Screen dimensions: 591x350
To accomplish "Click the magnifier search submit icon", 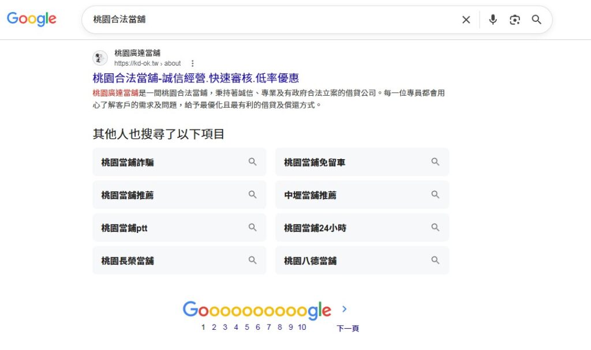I will [x=536, y=20].
